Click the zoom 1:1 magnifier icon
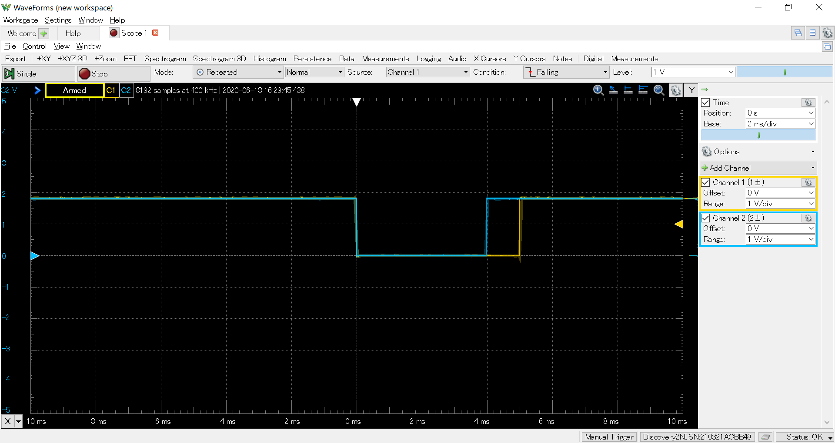The height and width of the screenshot is (443, 835). pyautogui.click(x=598, y=90)
